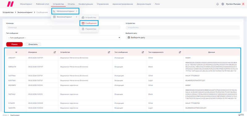This screenshot has height=116, width=247.
Task: Click the user avatar icon
Action: pos(243,4)
